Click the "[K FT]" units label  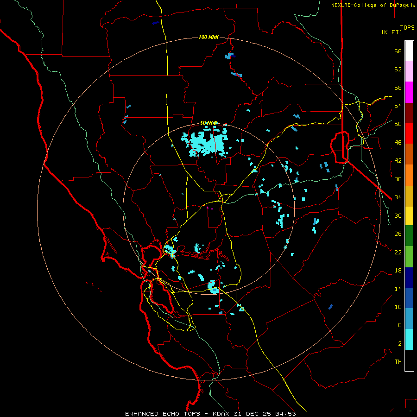pos(392,32)
